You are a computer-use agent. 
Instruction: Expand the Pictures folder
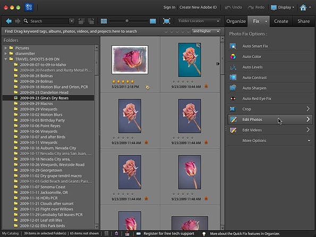[x=6, y=48]
